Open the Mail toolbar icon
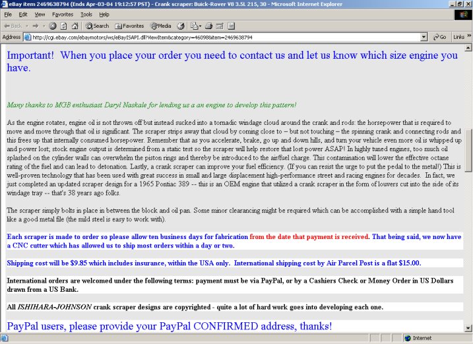Image resolution: width=473 pixels, height=344 pixels. pos(194,26)
